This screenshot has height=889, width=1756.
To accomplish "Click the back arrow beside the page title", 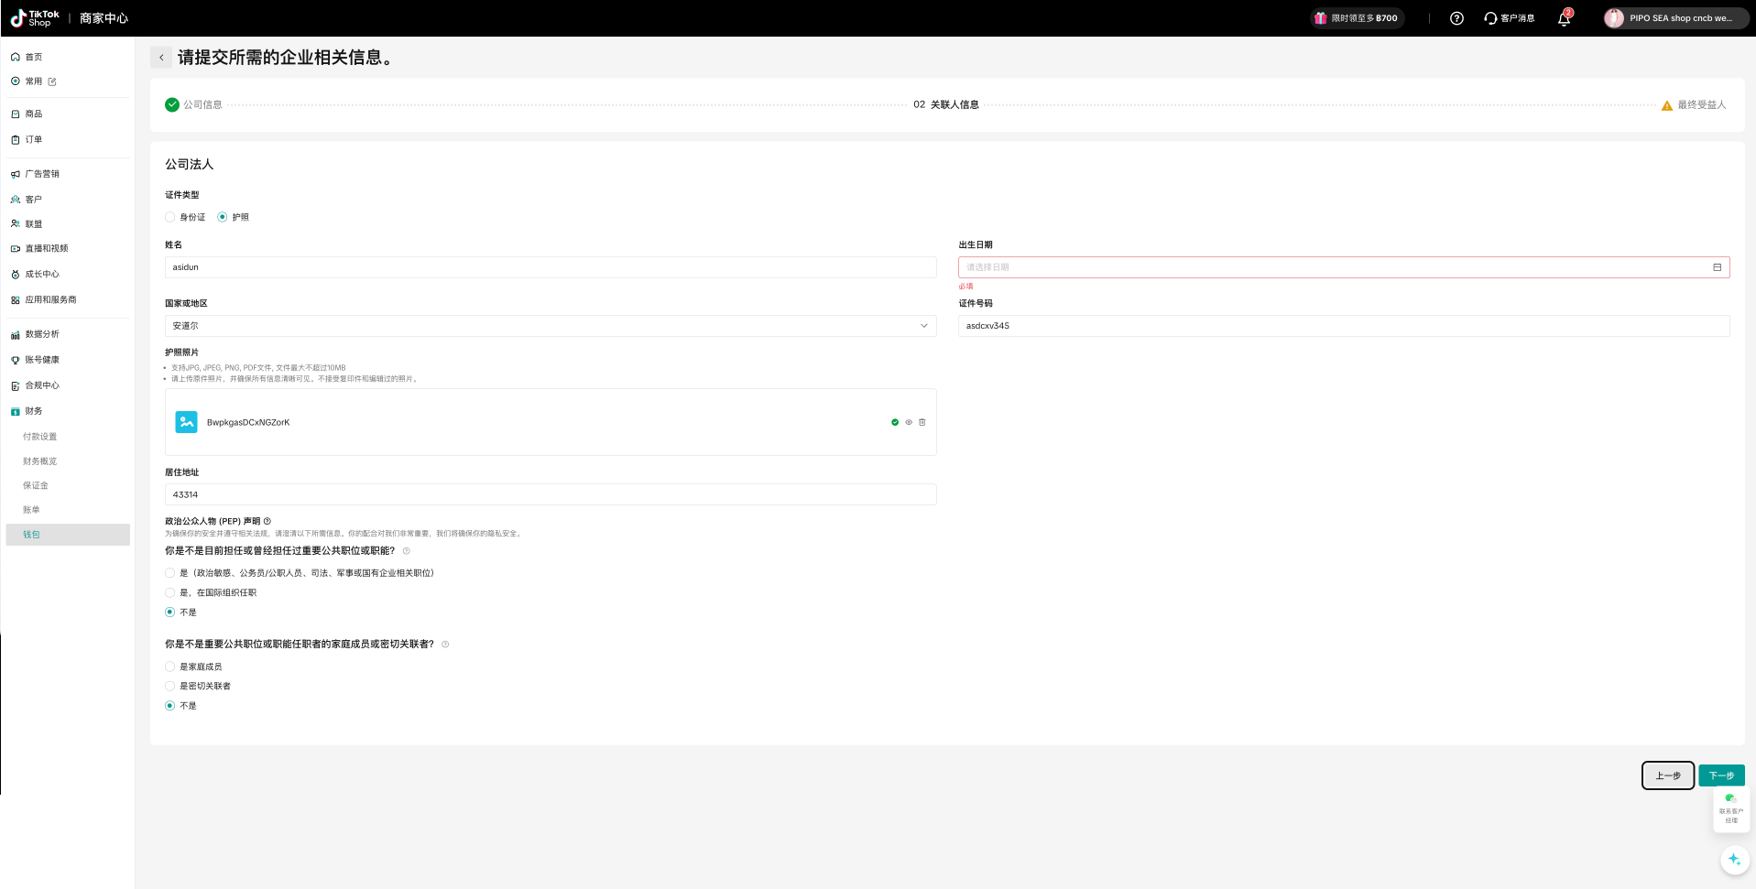I will [161, 58].
